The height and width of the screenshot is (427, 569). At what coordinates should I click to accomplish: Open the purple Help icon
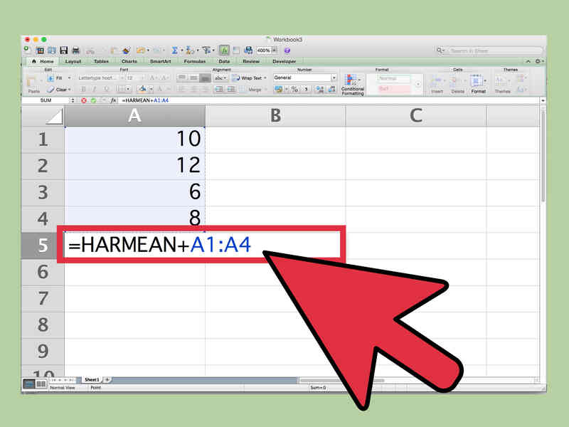tap(287, 51)
